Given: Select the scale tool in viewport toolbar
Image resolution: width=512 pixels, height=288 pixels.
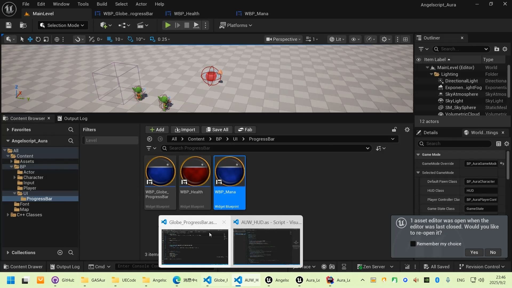Looking at the screenshot, I should pyautogui.click(x=46, y=39).
